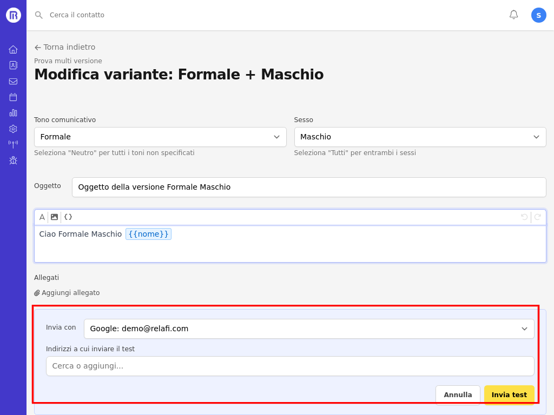Open the Tono comunicativo dropdown showing Formale
The height and width of the screenshot is (415, 554).
point(160,137)
